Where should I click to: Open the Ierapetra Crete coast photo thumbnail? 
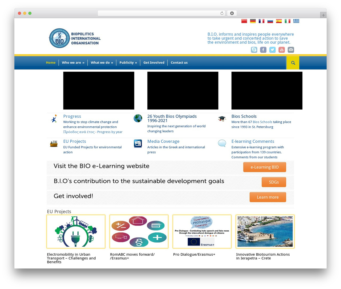pyautogui.click(x=265, y=231)
